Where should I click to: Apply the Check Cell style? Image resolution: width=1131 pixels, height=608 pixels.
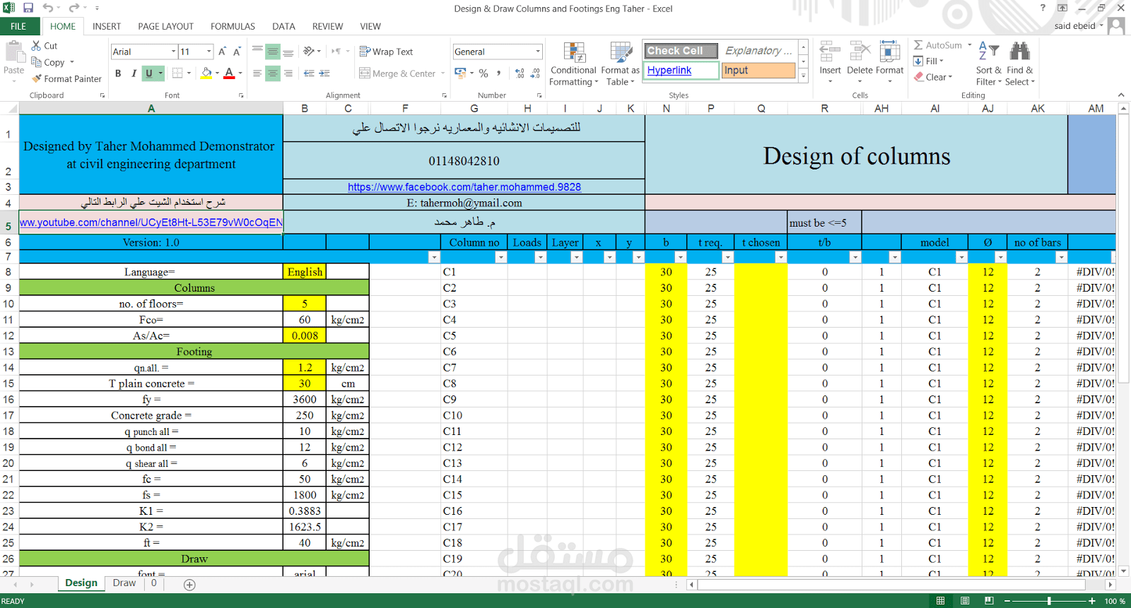tap(681, 51)
